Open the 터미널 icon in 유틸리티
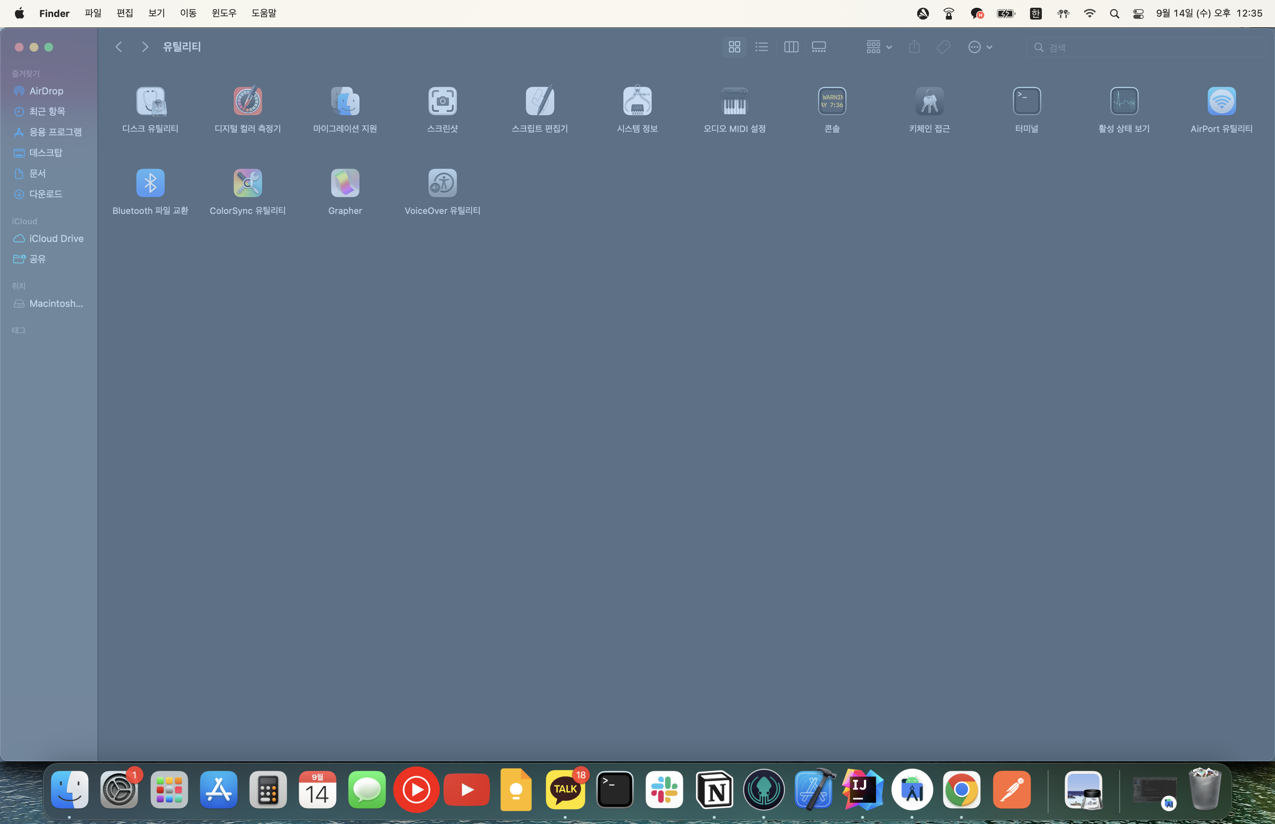This screenshot has width=1275, height=824. click(1027, 101)
